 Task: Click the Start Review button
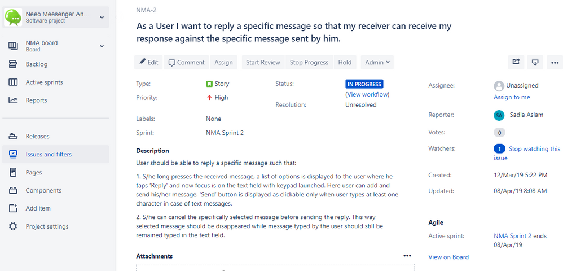point(263,62)
